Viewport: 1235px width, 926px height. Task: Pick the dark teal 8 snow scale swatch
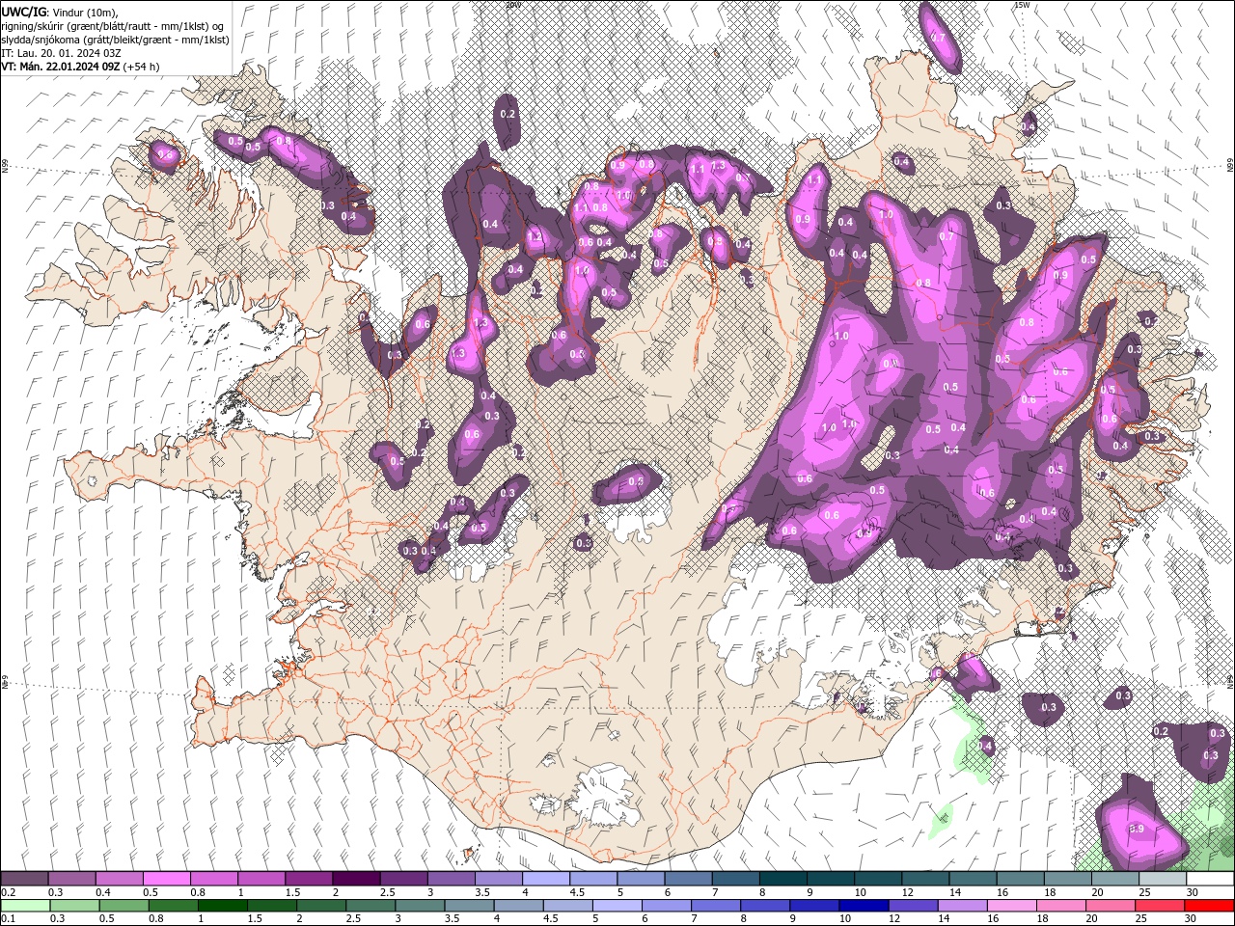pyautogui.click(x=782, y=879)
